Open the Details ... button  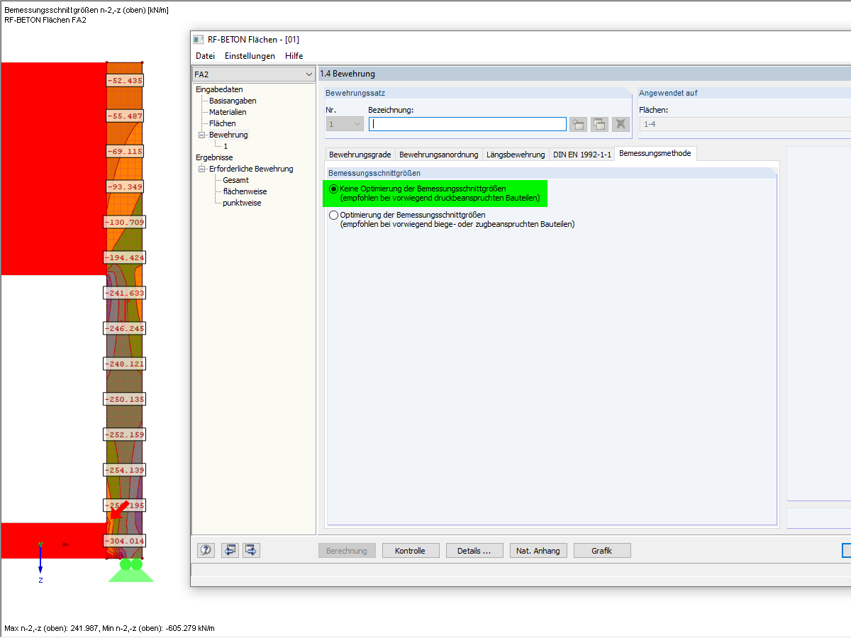(474, 551)
